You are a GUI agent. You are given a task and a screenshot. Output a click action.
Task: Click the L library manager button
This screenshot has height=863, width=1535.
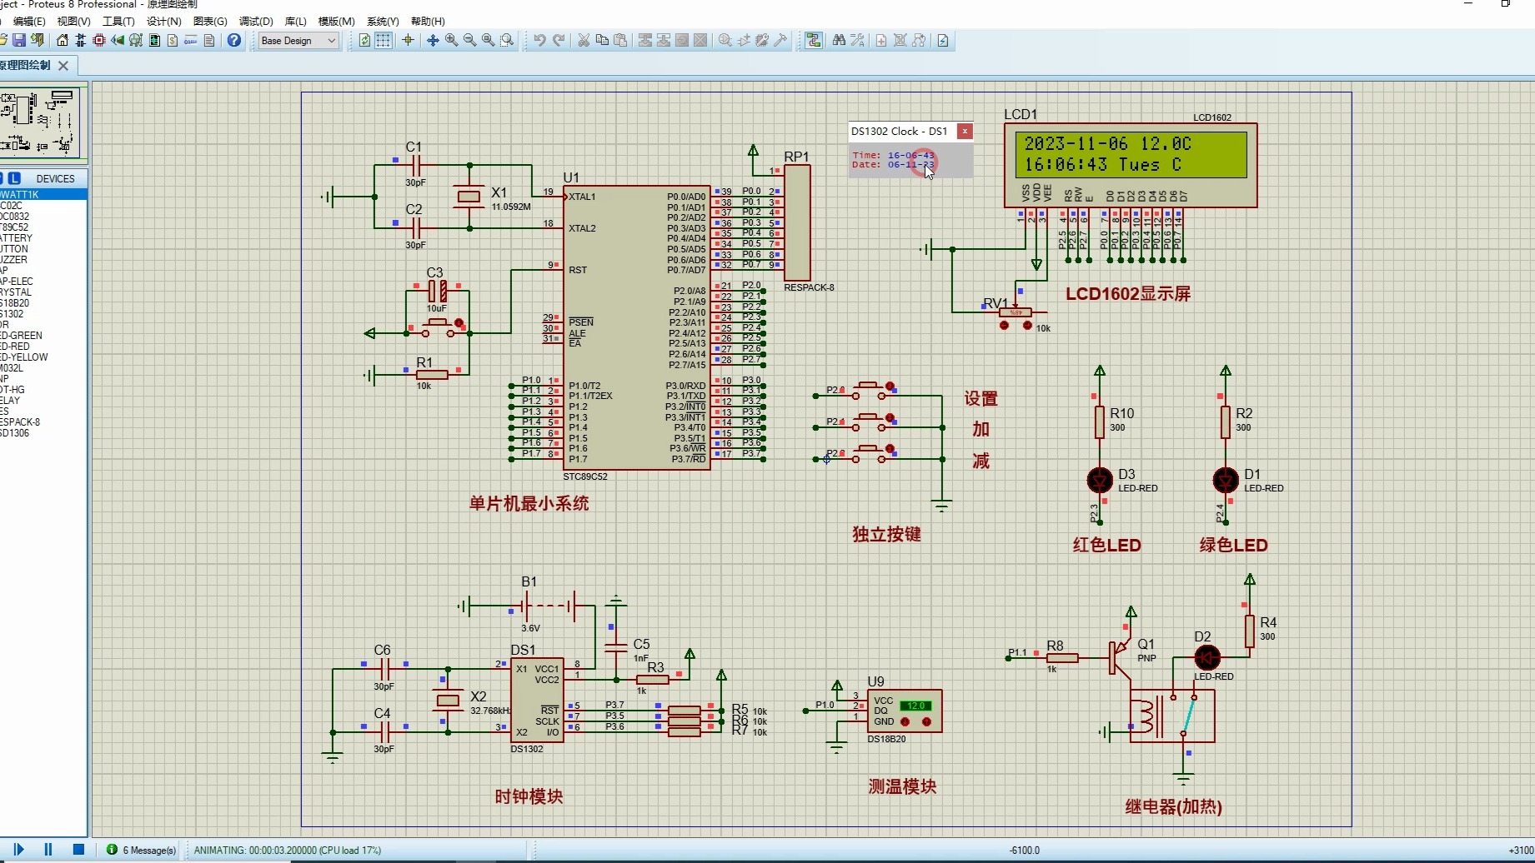[x=14, y=178]
